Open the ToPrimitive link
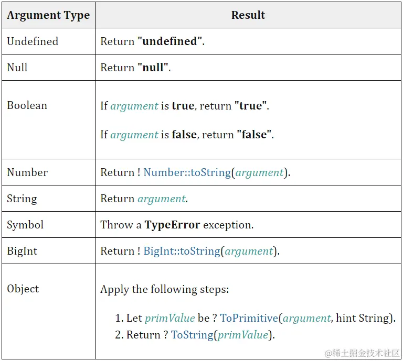The image size is (403, 361). coord(249,318)
